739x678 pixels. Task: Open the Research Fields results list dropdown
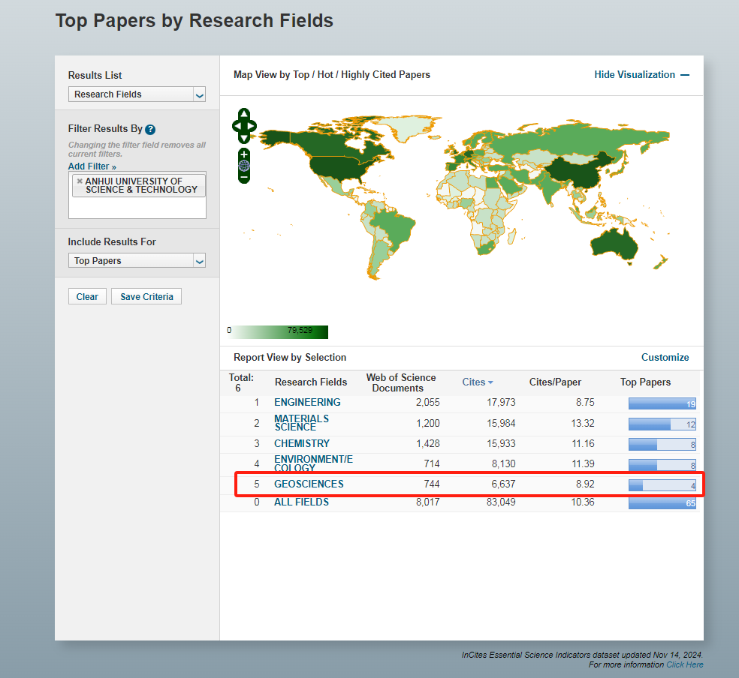pos(137,94)
